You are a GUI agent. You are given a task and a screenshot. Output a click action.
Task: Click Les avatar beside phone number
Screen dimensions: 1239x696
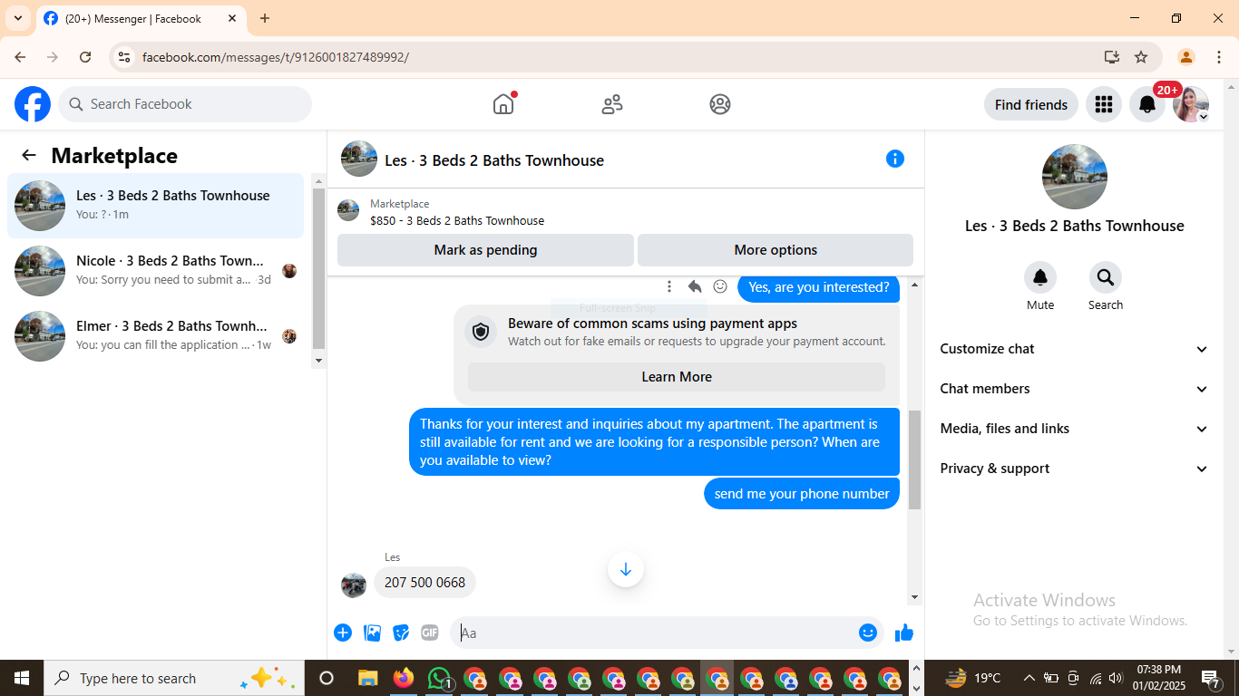tap(354, 585)
